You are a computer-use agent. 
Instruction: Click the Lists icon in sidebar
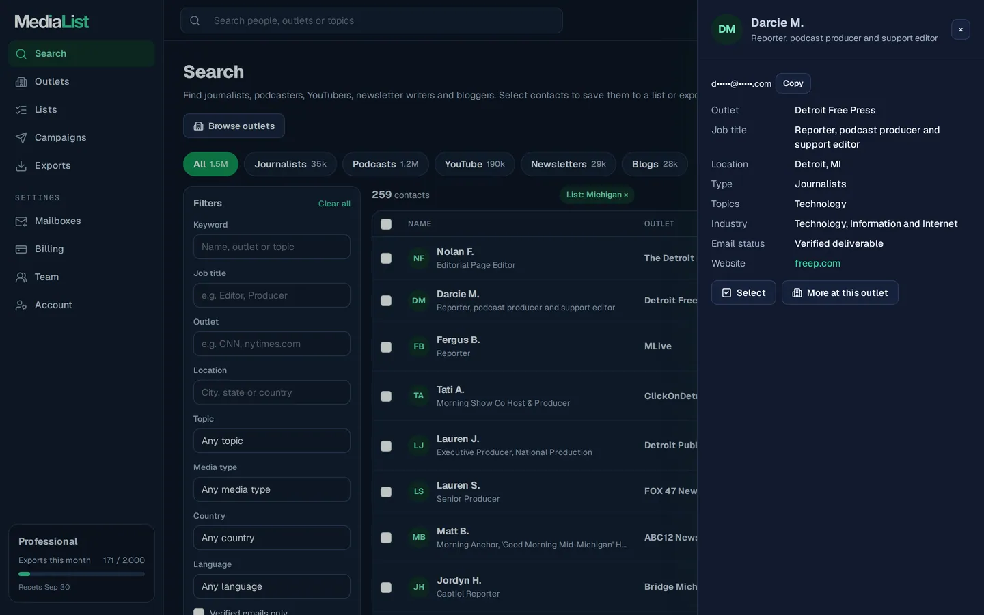[21, 110]
